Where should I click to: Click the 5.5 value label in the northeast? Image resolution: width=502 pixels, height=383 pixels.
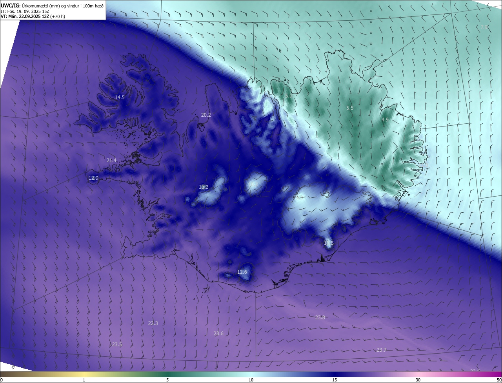tap(350, 108)
